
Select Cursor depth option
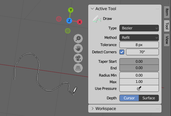coord(129,98)
